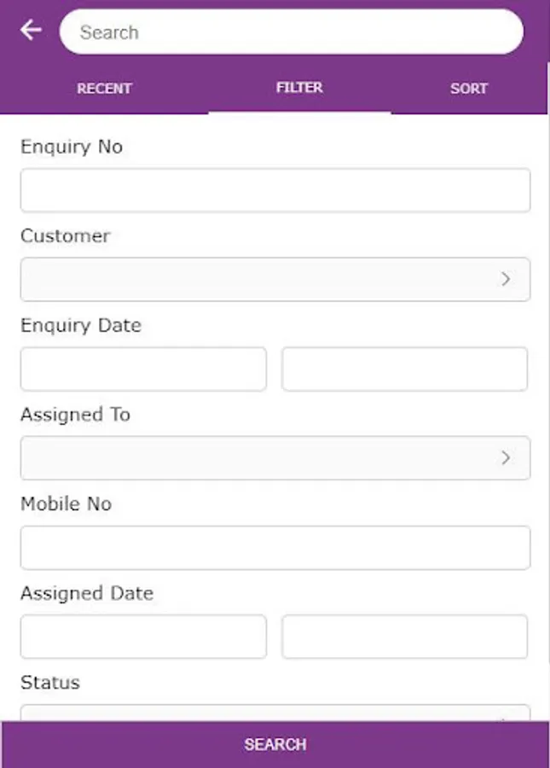Tap the back arrow icon
The height and width of the screenshot is (768, 550).
pos(32,31)
